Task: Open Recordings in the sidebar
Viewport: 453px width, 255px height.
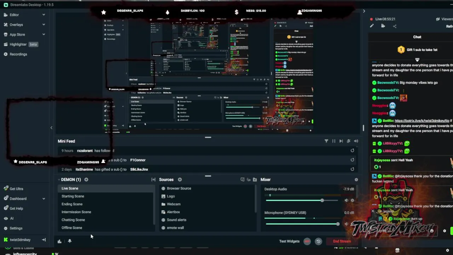Action: point(18,54)
